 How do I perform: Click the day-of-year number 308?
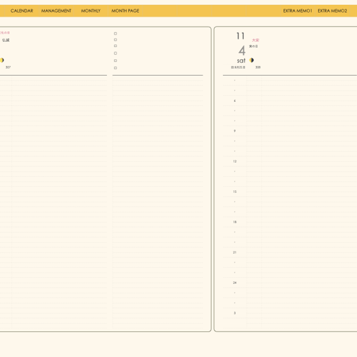point(258,67)
